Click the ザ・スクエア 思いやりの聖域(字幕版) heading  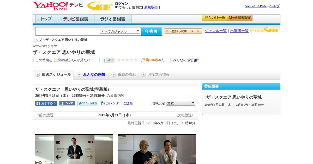(x=72, y=90)
